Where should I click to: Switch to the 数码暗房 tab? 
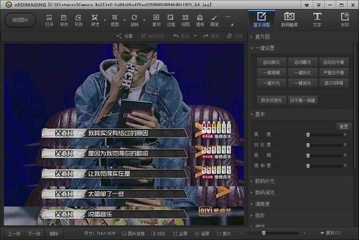click(289, 19)
